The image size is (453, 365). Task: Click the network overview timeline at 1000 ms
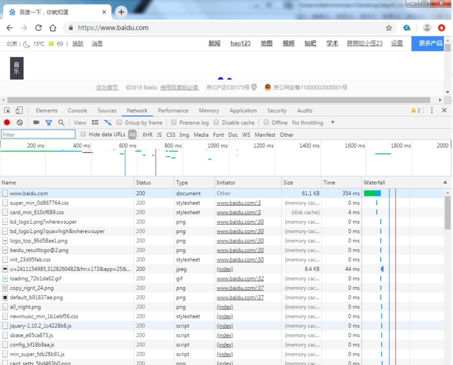[218, 146]
